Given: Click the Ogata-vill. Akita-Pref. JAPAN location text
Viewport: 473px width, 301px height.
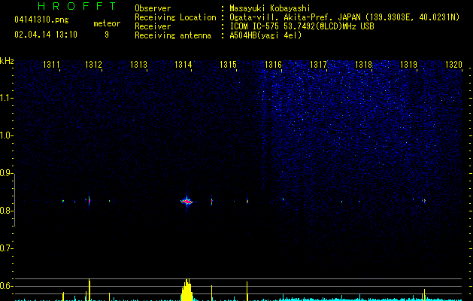Looking at the screenshot, I should coord(295,17).
